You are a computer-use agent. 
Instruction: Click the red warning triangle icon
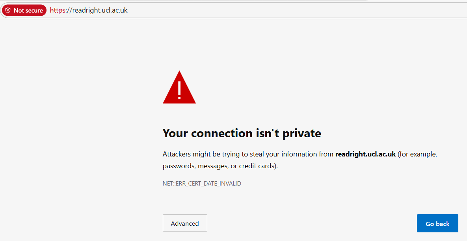click(x=179, y=94)
